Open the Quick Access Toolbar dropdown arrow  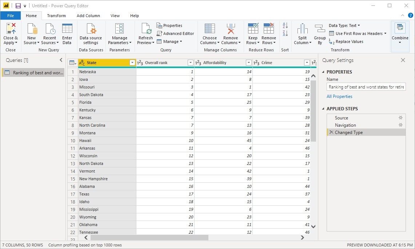pyautogui.click(x=25, y=6)
